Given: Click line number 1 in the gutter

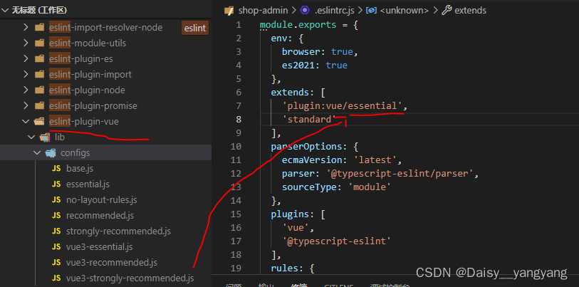Looking at the screenshot, I should (x=238, y=25).
